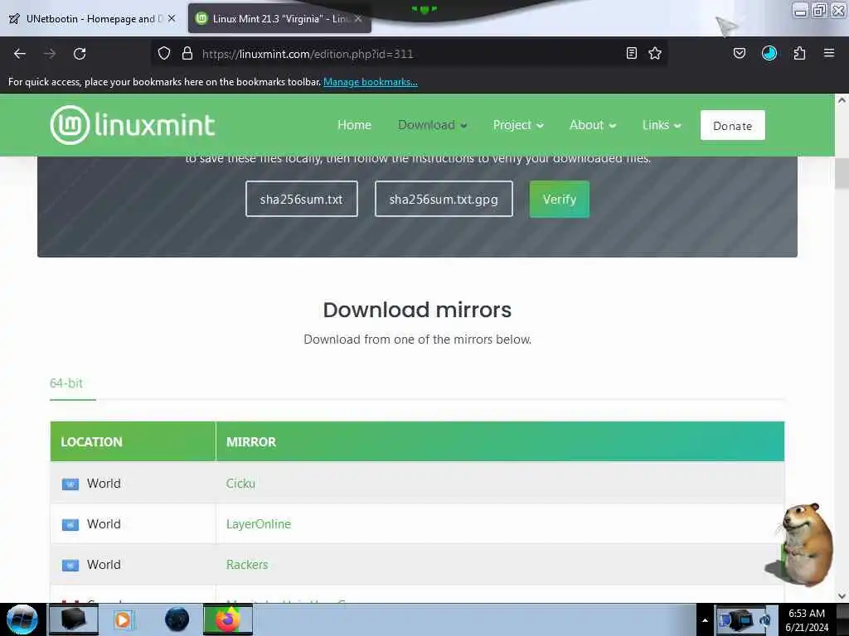Open the Firefox taskbar icon
The width and height of the screenshot is (849, 636).
228,619
